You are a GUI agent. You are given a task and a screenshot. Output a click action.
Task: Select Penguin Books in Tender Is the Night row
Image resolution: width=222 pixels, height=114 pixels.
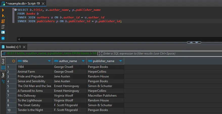pos(105,110)
